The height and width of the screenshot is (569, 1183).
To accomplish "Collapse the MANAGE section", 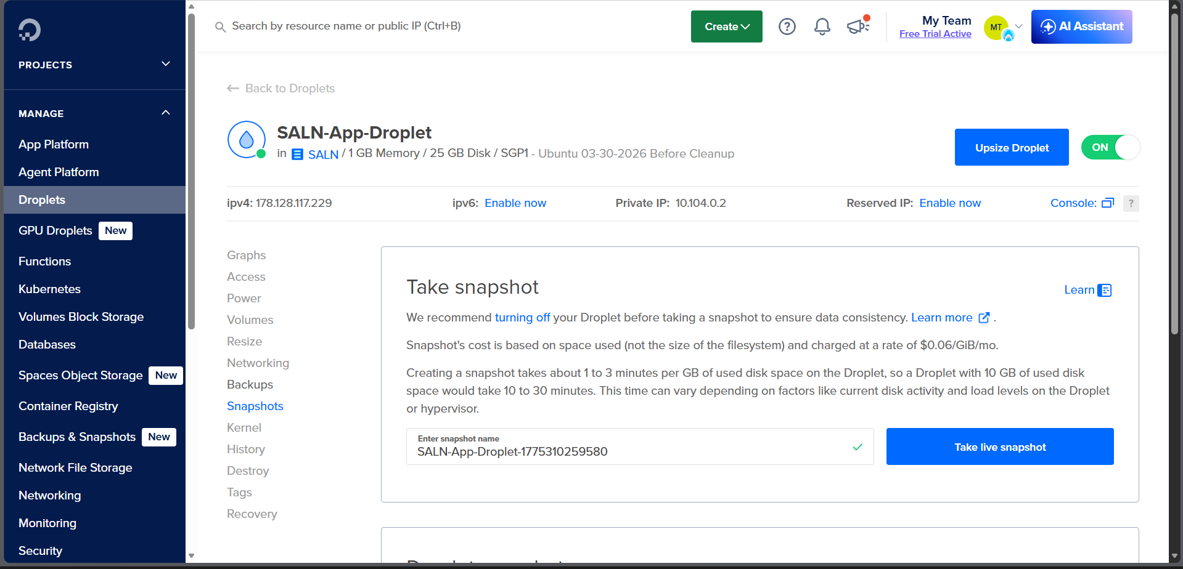I will point(165,113).
